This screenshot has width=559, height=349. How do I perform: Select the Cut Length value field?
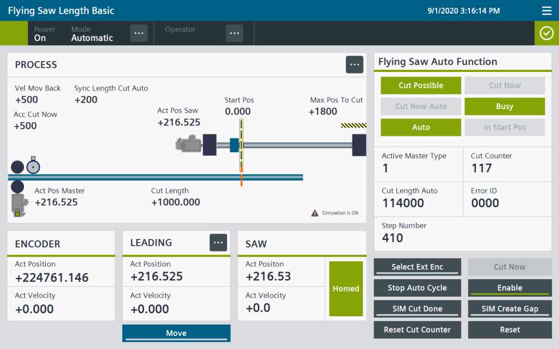click(175, 202)
